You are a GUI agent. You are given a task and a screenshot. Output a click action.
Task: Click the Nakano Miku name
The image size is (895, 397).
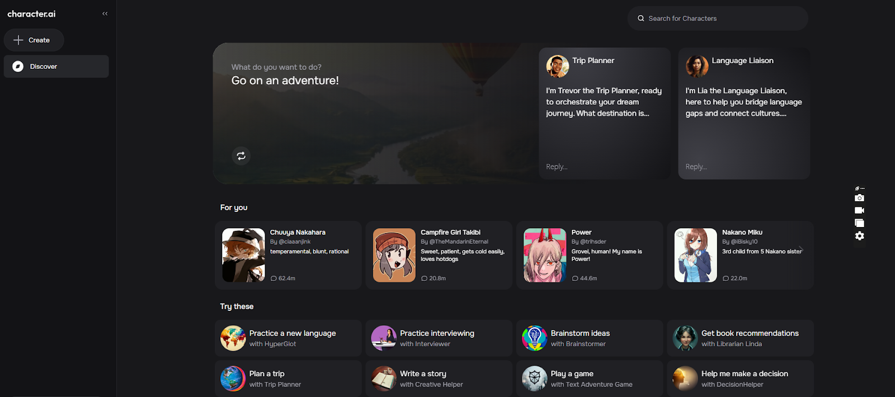tap(742, 233)
